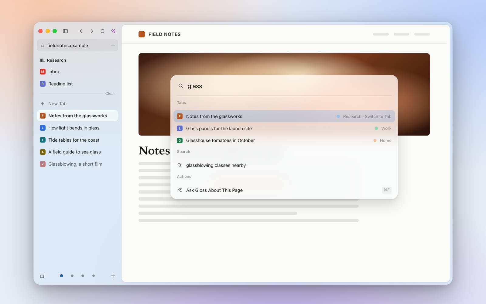This screenshot has height=304, width=486.
Task: Open the pinned Inbox tab
Action: coord(77,72)
